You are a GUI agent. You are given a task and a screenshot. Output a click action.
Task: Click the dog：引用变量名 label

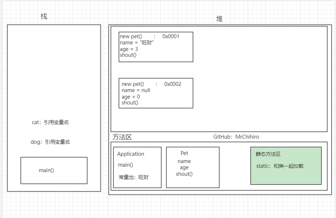pyautogui.click(x=50, y=142)
